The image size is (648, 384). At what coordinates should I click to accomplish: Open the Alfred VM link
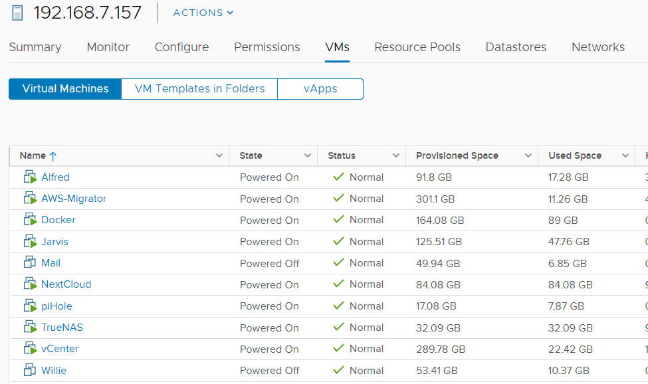coord(55,177)
